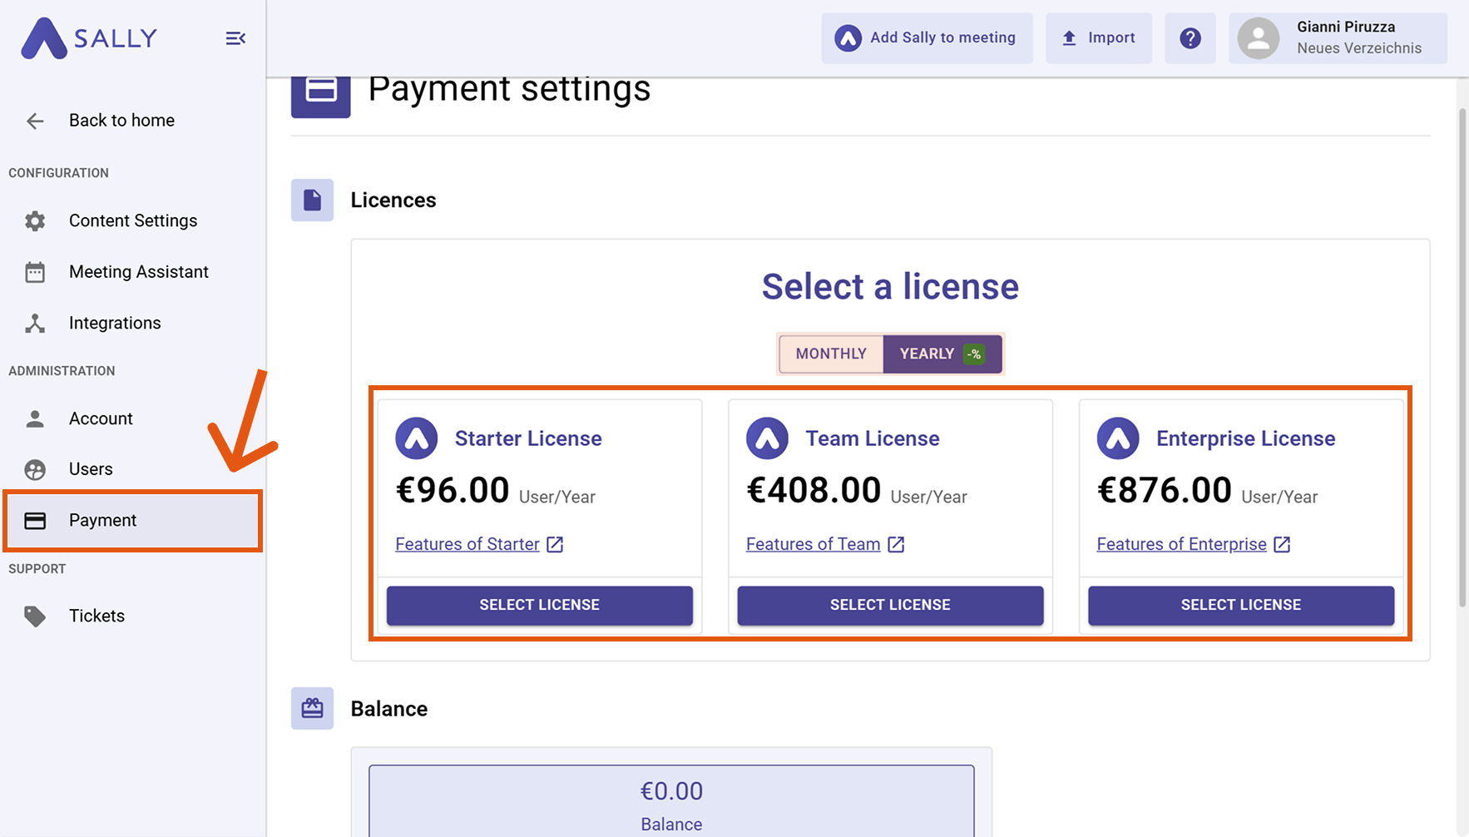Open the Gianni Piruzza user profile menu

point(1338,38)
